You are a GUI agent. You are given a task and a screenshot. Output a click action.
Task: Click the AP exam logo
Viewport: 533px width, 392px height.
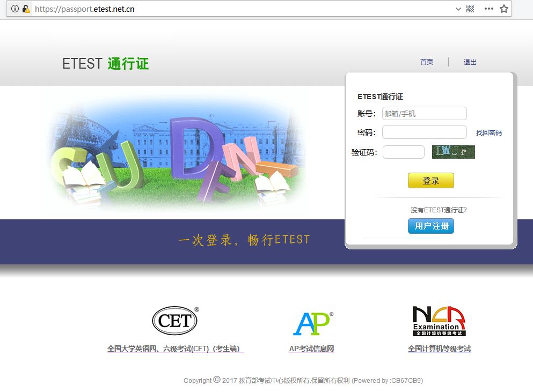coord(312,321)
